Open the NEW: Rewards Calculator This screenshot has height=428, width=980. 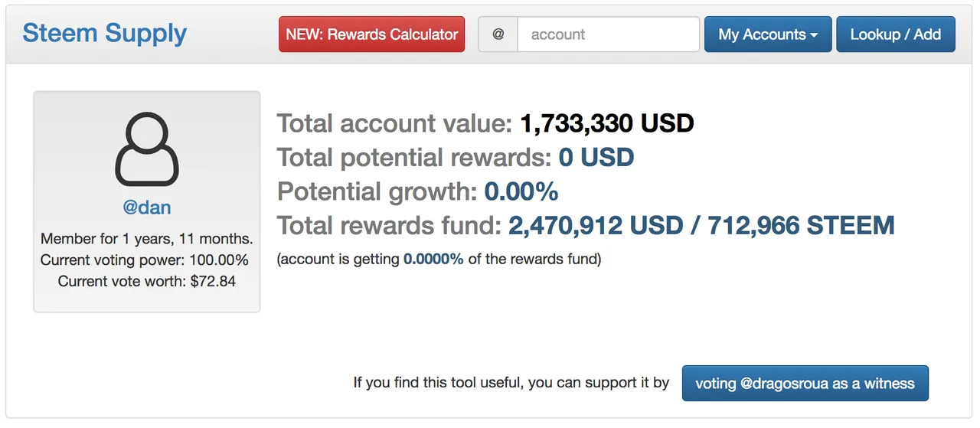[x=372, y=34]
